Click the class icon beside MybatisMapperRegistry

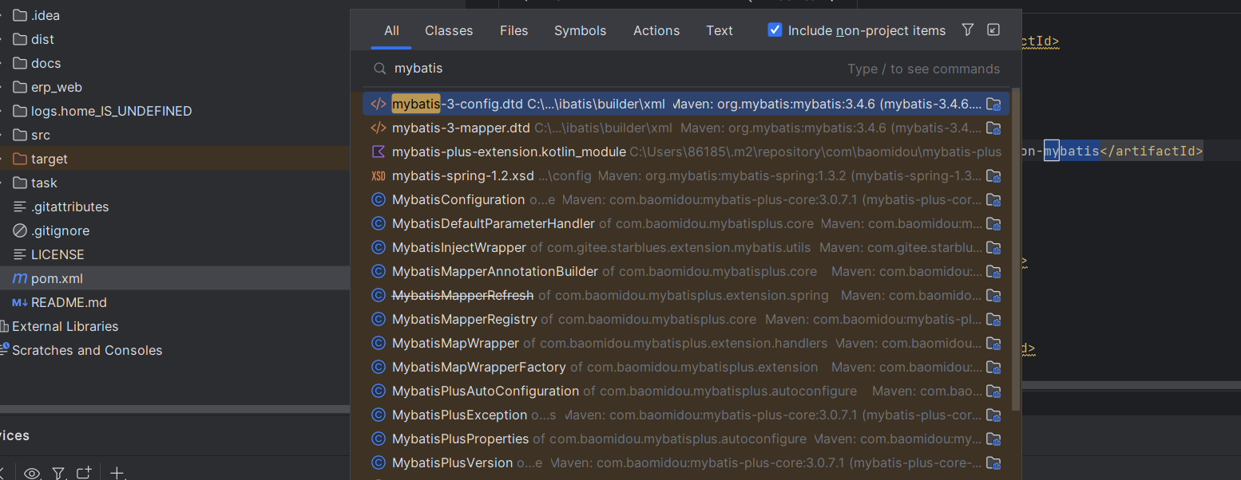click(379, 319)
